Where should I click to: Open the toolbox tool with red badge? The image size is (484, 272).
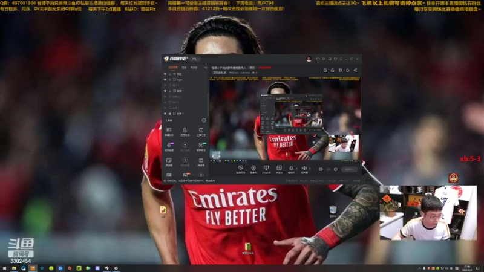click(x=185, y=175)
